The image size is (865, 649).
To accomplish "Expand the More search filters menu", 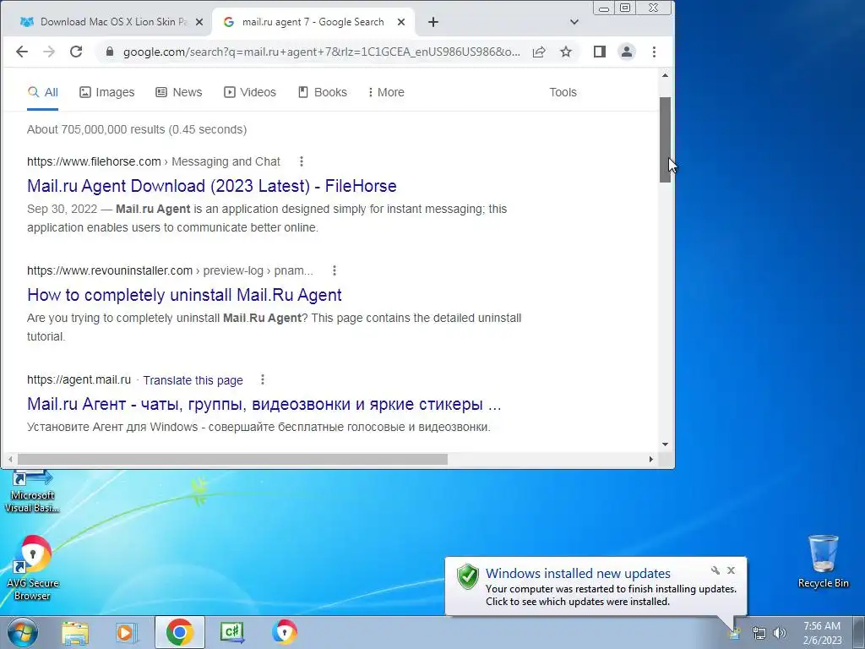I will click(386, 92).
